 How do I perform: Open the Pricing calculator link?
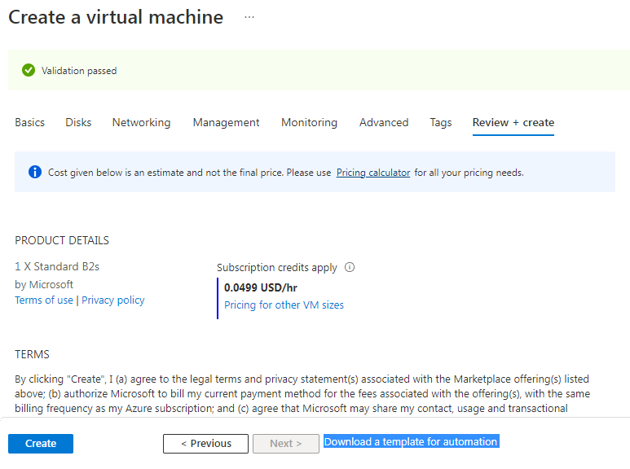pos(373,173)
